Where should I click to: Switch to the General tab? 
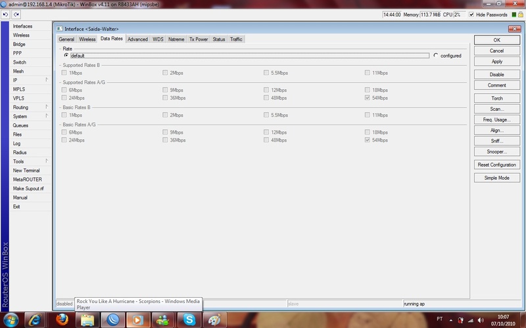66,39
